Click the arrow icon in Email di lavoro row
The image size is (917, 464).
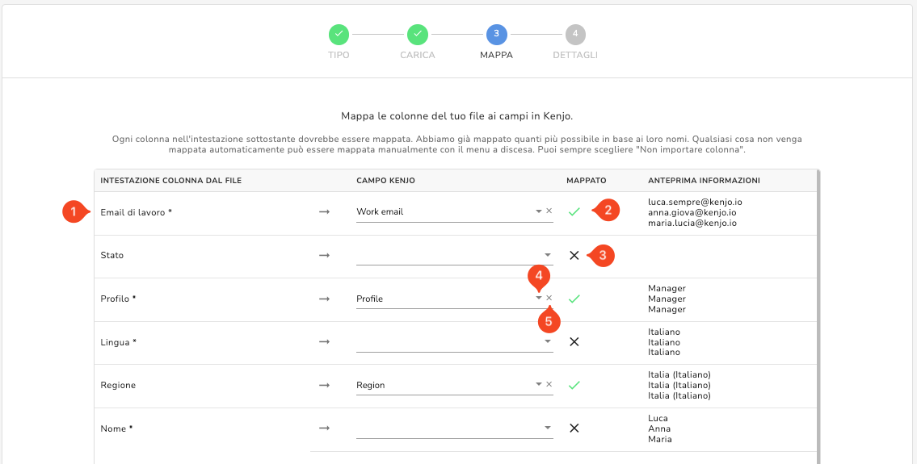pyautogui.click(x=325, y=212)
